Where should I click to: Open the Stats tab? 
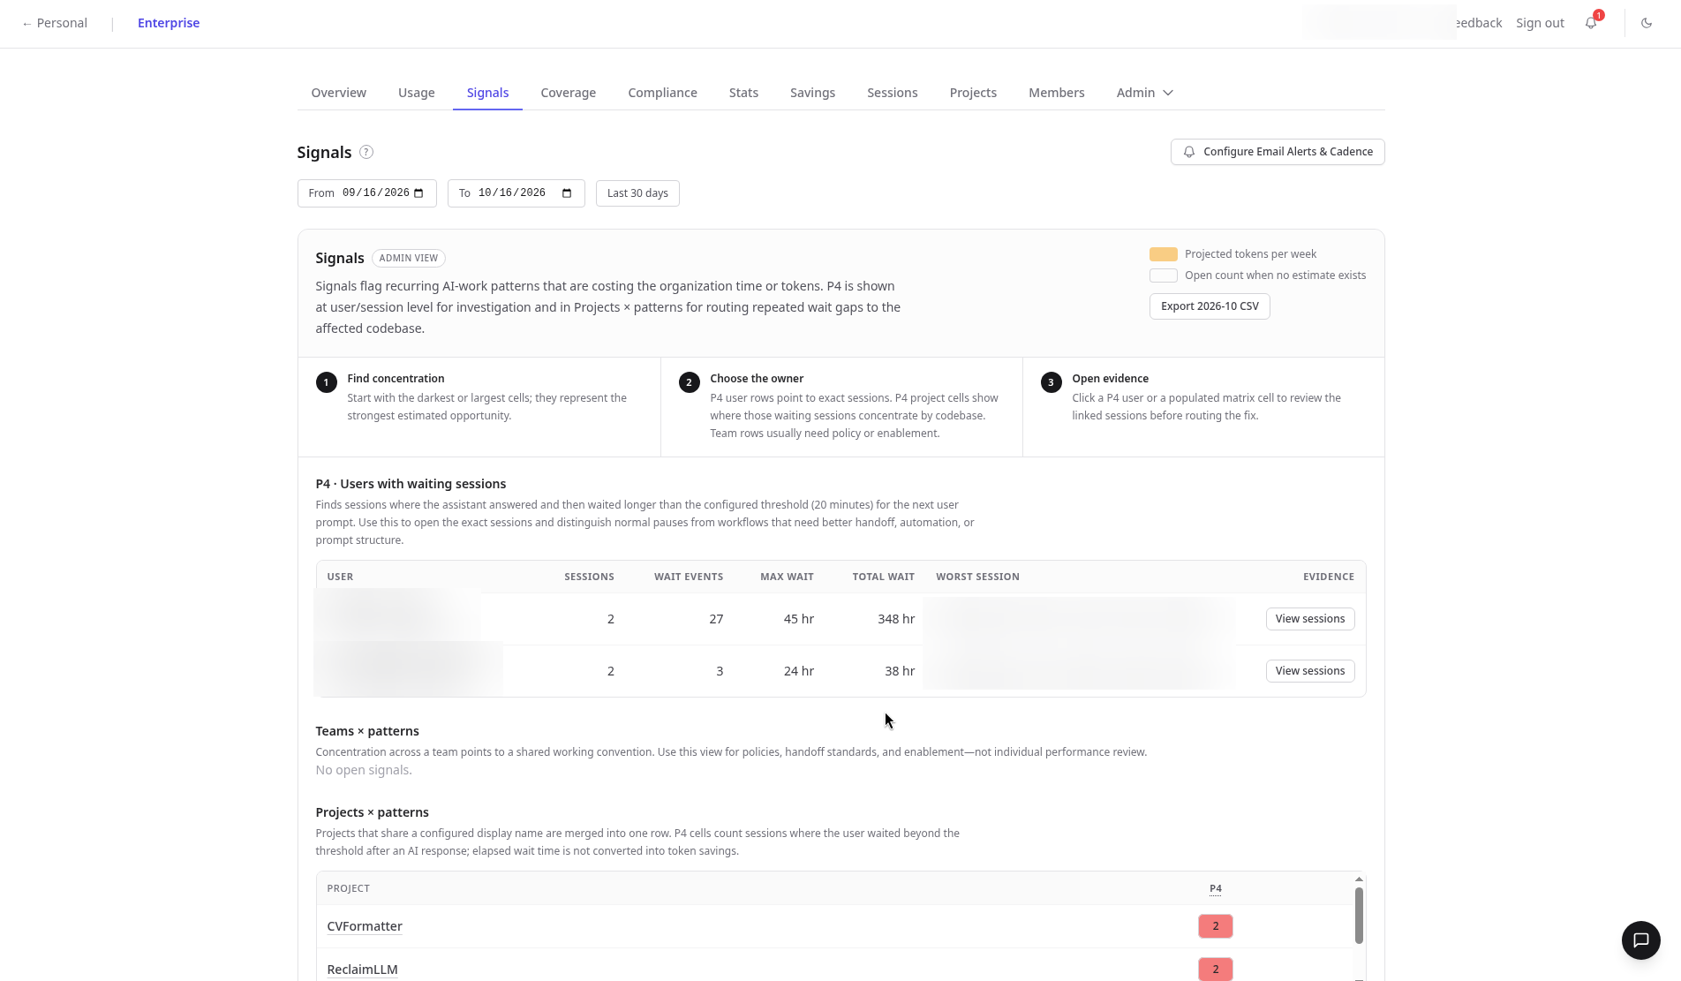(x=743, y=93)
